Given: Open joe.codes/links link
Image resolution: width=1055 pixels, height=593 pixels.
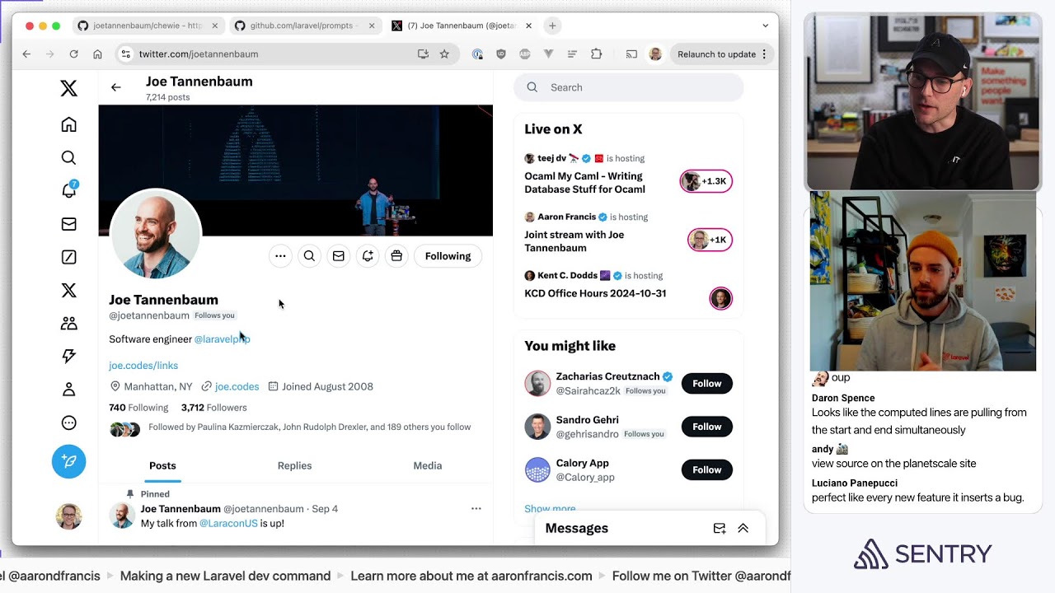Looking at the screenshot, I should (143, 366).
